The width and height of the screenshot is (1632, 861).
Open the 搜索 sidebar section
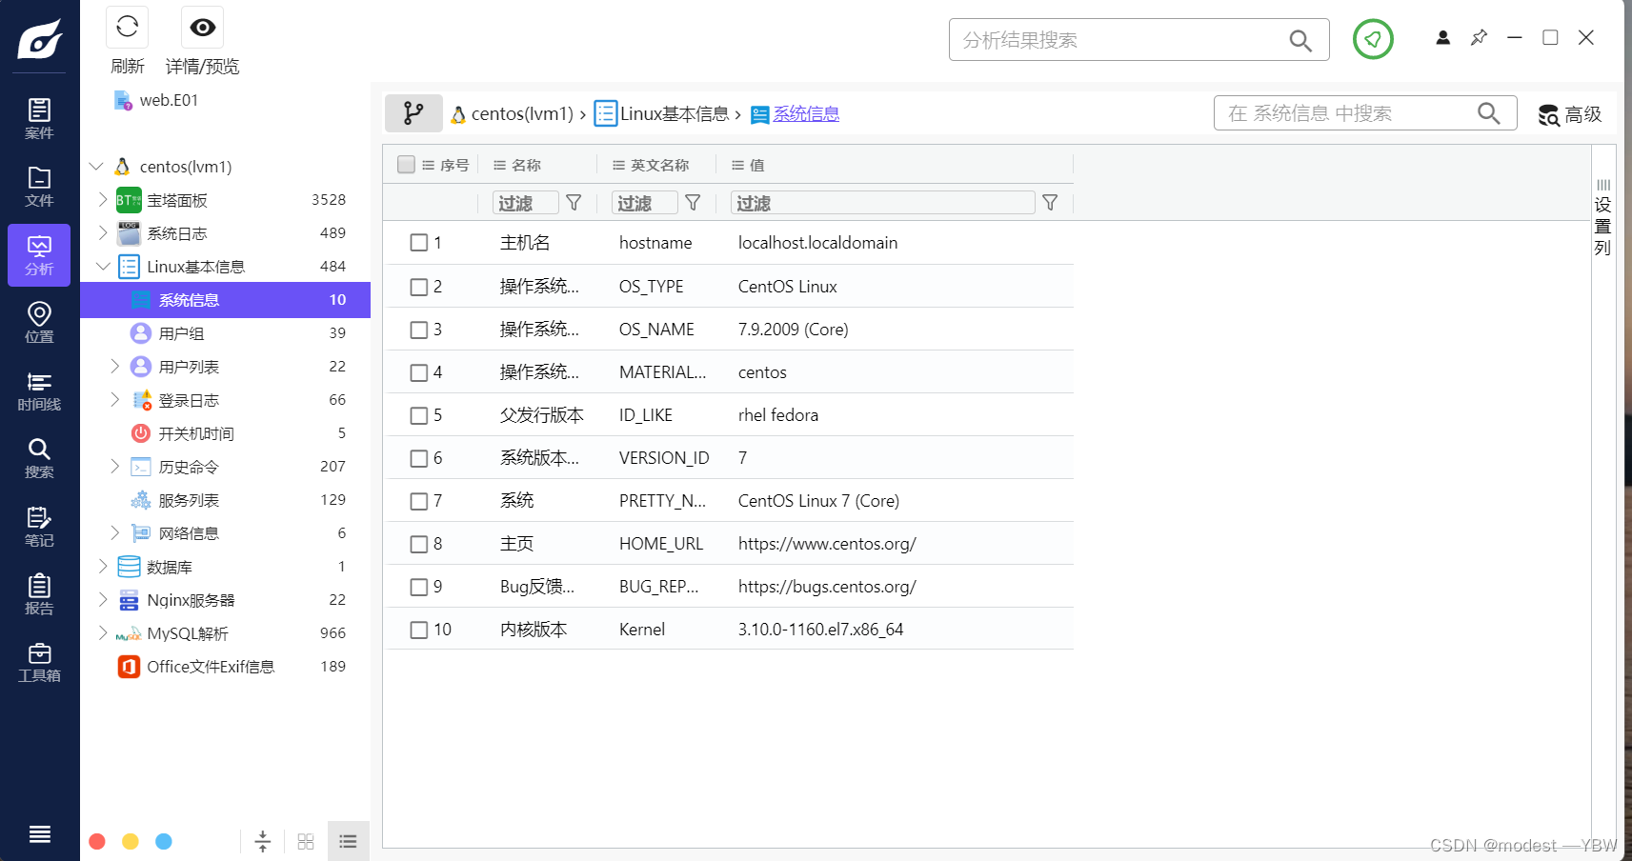point(39,458)
